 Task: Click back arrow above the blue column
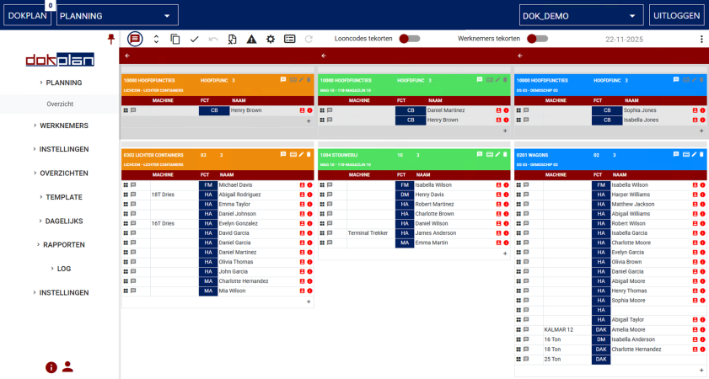click(x=520, y=56)
